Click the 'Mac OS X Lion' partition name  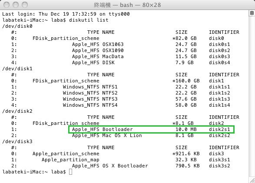click(122, 135)
